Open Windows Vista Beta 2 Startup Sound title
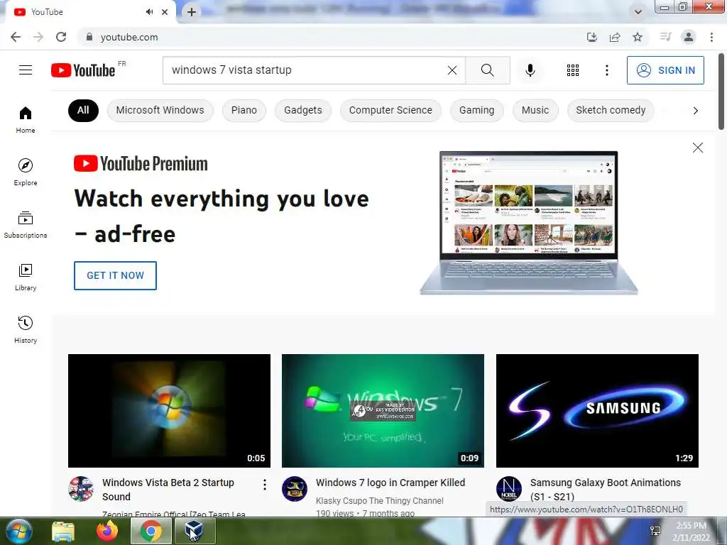Screen dimensions: 727x545 pyautogui.click(x=168, y=490)
